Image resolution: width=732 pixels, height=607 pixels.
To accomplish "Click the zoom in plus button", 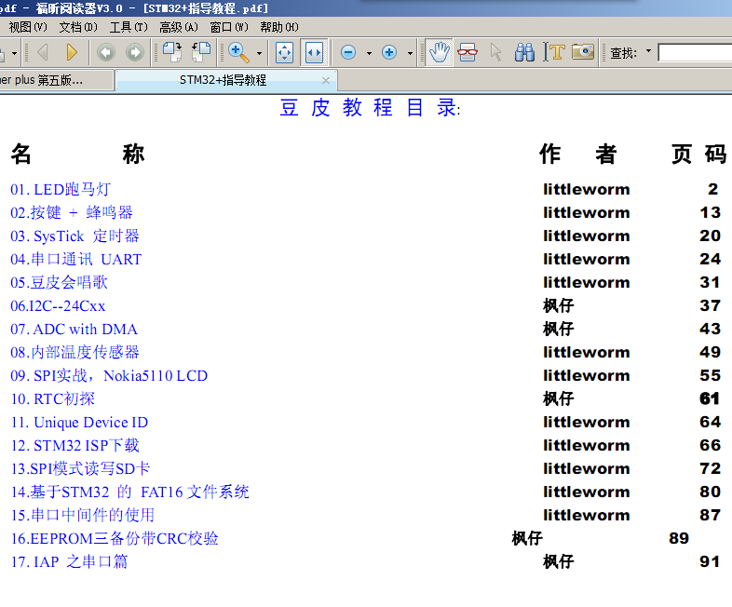I will (389, 52).
